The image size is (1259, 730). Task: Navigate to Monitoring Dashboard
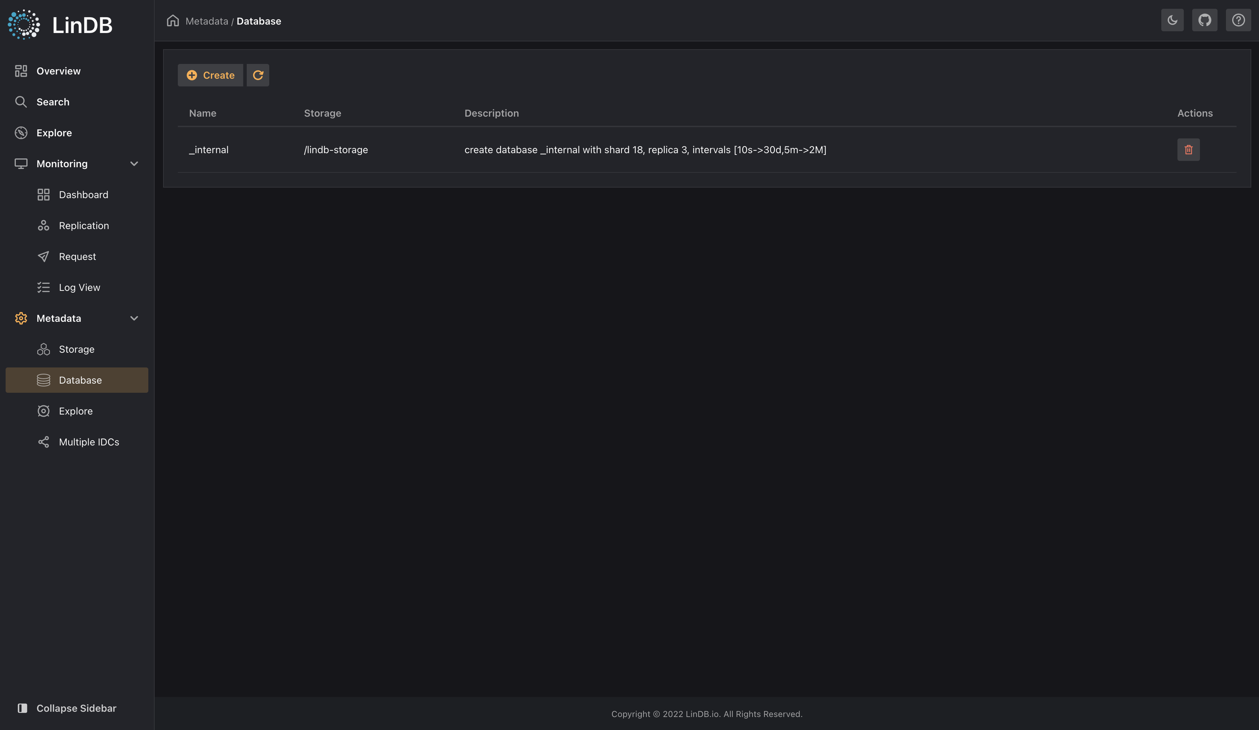pyautogui.click(x=83, y=195)
